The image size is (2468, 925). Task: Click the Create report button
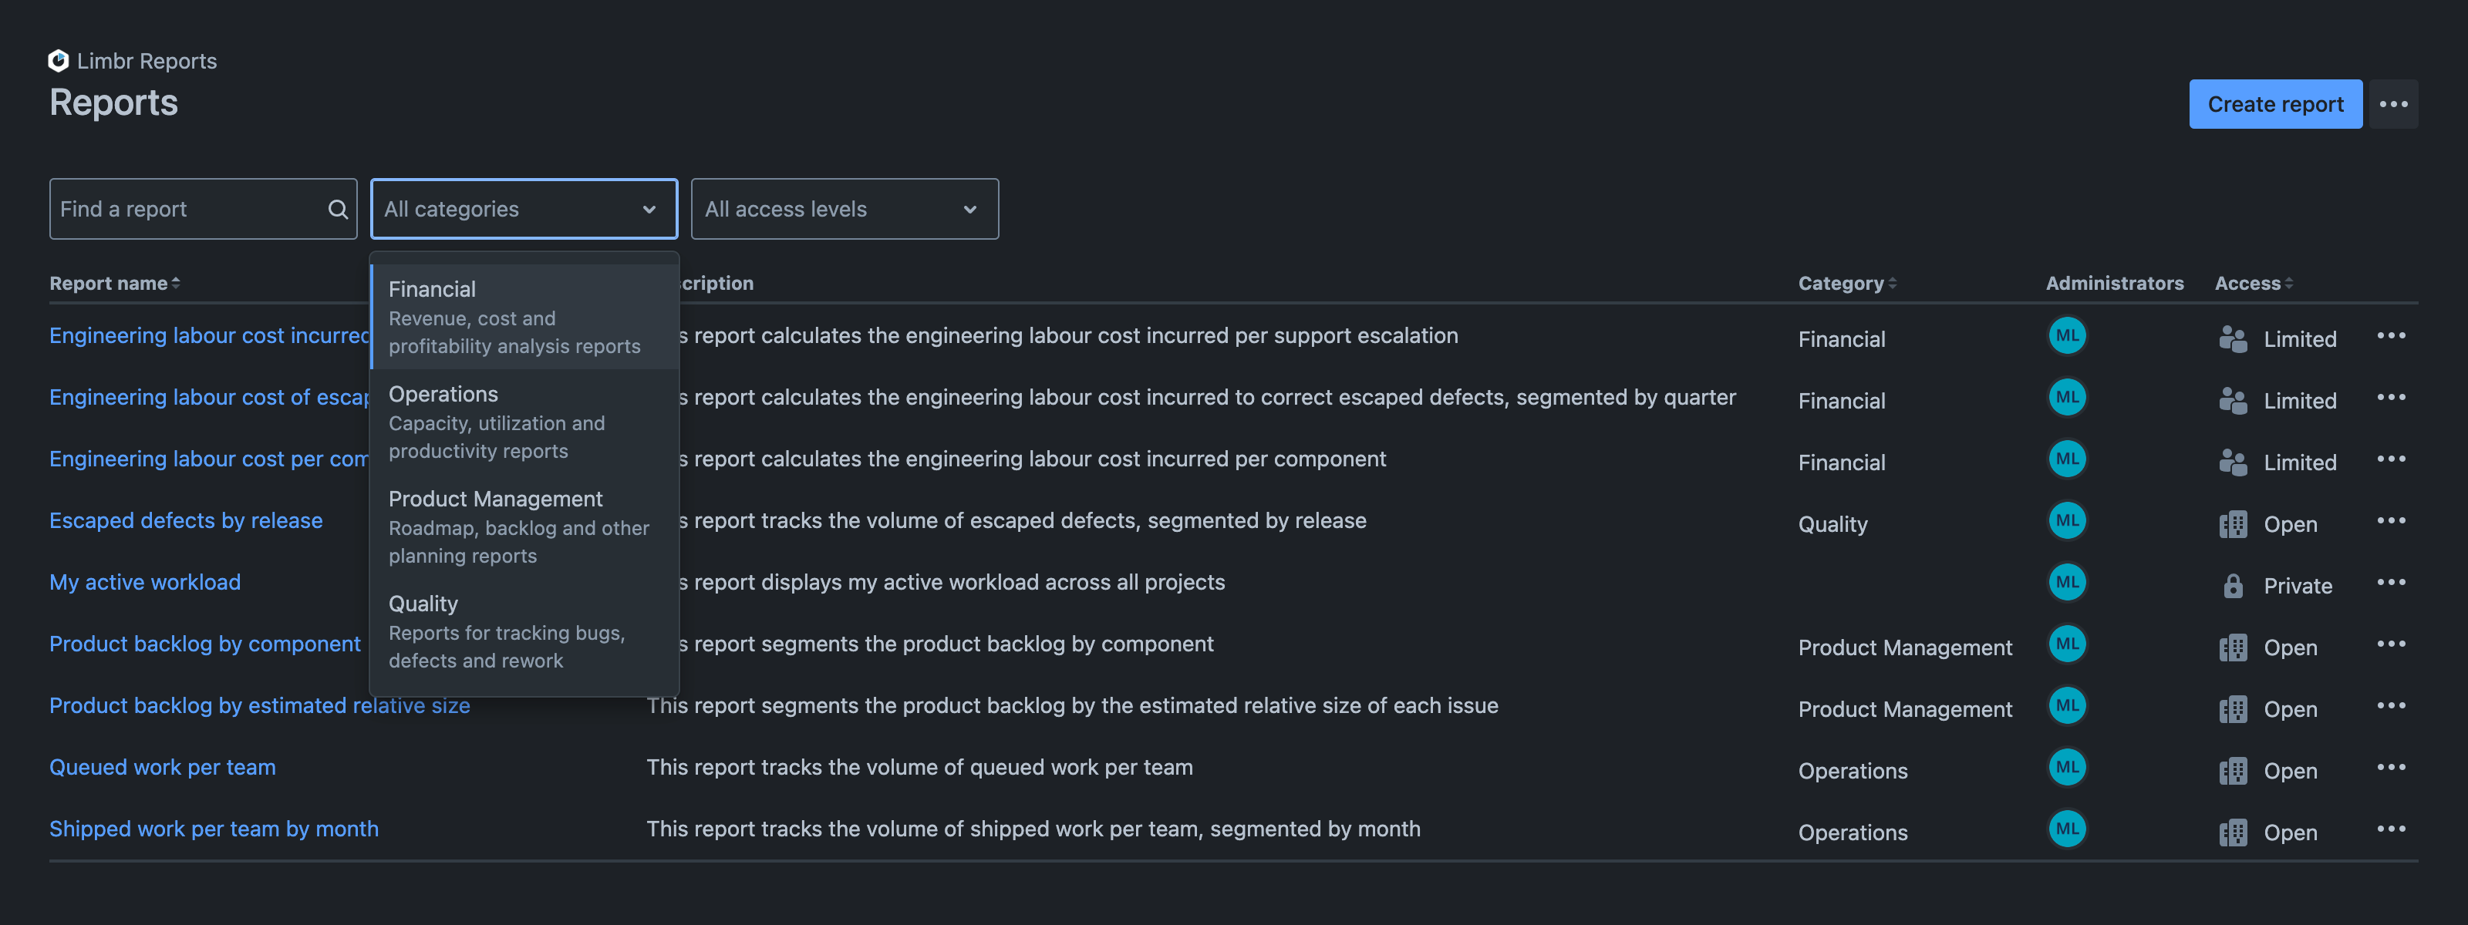click(x=2275, y=103)
